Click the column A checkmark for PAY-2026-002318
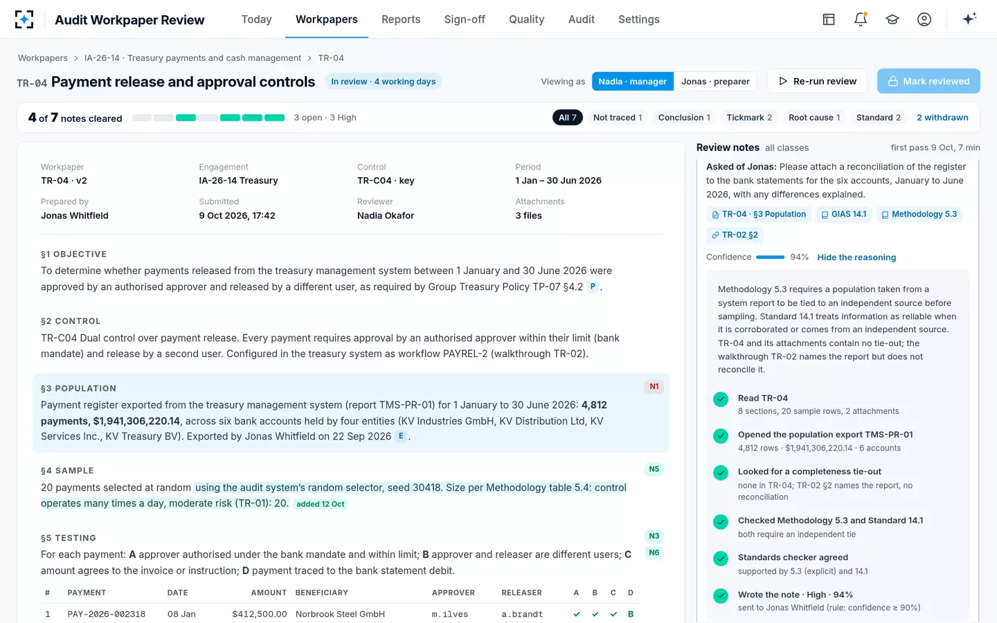This screenshot has width=997, height=623. point(577,614)
